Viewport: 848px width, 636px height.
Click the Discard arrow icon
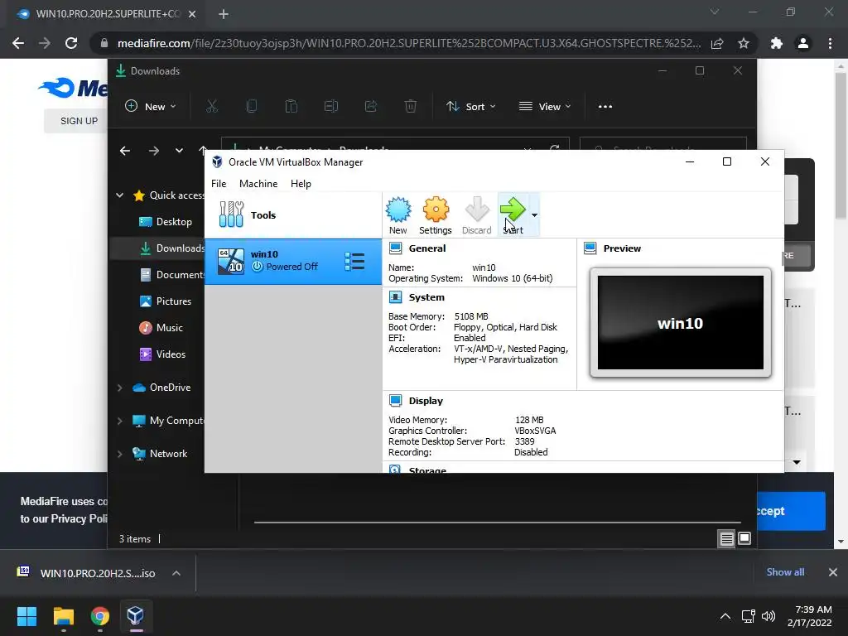click(476, 215)
